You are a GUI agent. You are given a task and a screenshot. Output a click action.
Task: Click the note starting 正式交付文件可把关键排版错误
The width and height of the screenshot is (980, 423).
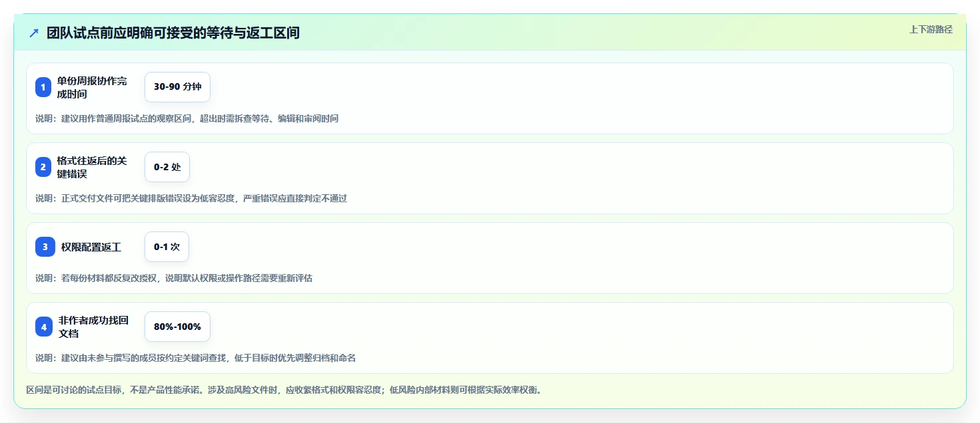(x=191, y=198)
